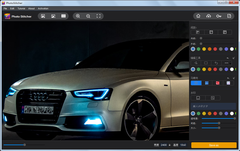Click the undo arrow beside 马赛克 heading
The height and width of the screenshot is (151, 240).
[228, 78]
